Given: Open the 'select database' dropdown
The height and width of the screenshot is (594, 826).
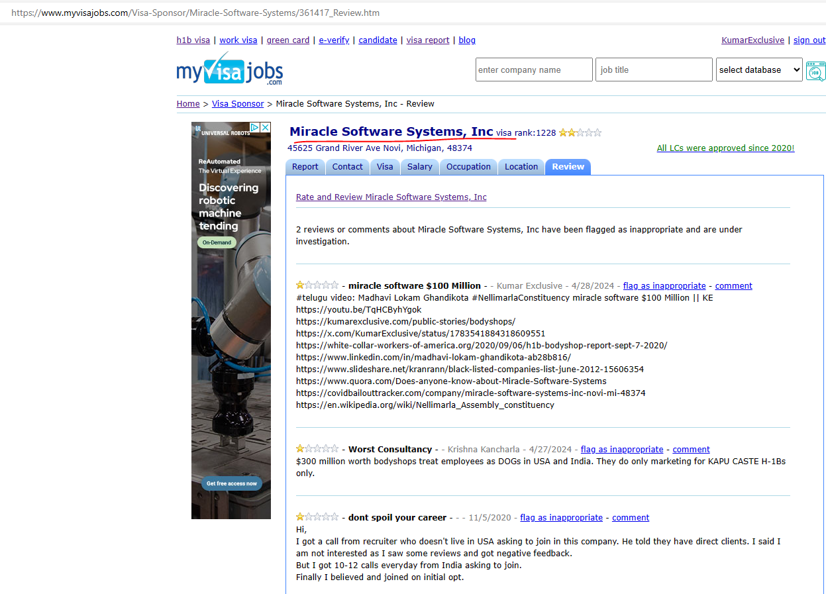Looking at the screenshot, I should click(x=758, y=70).
